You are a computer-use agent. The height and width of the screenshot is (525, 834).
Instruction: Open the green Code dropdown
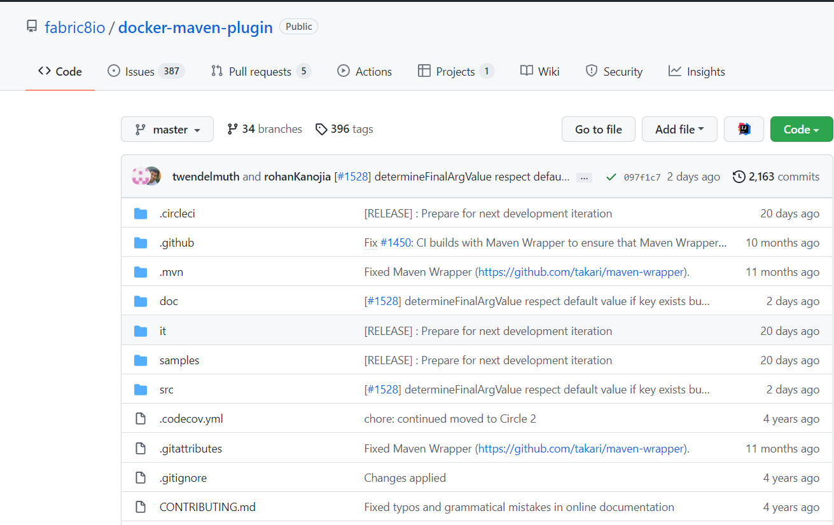(801, 128)
